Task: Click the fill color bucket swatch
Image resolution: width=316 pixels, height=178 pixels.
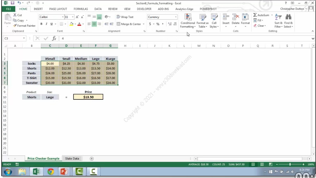Action: click(x=72, y=24)
